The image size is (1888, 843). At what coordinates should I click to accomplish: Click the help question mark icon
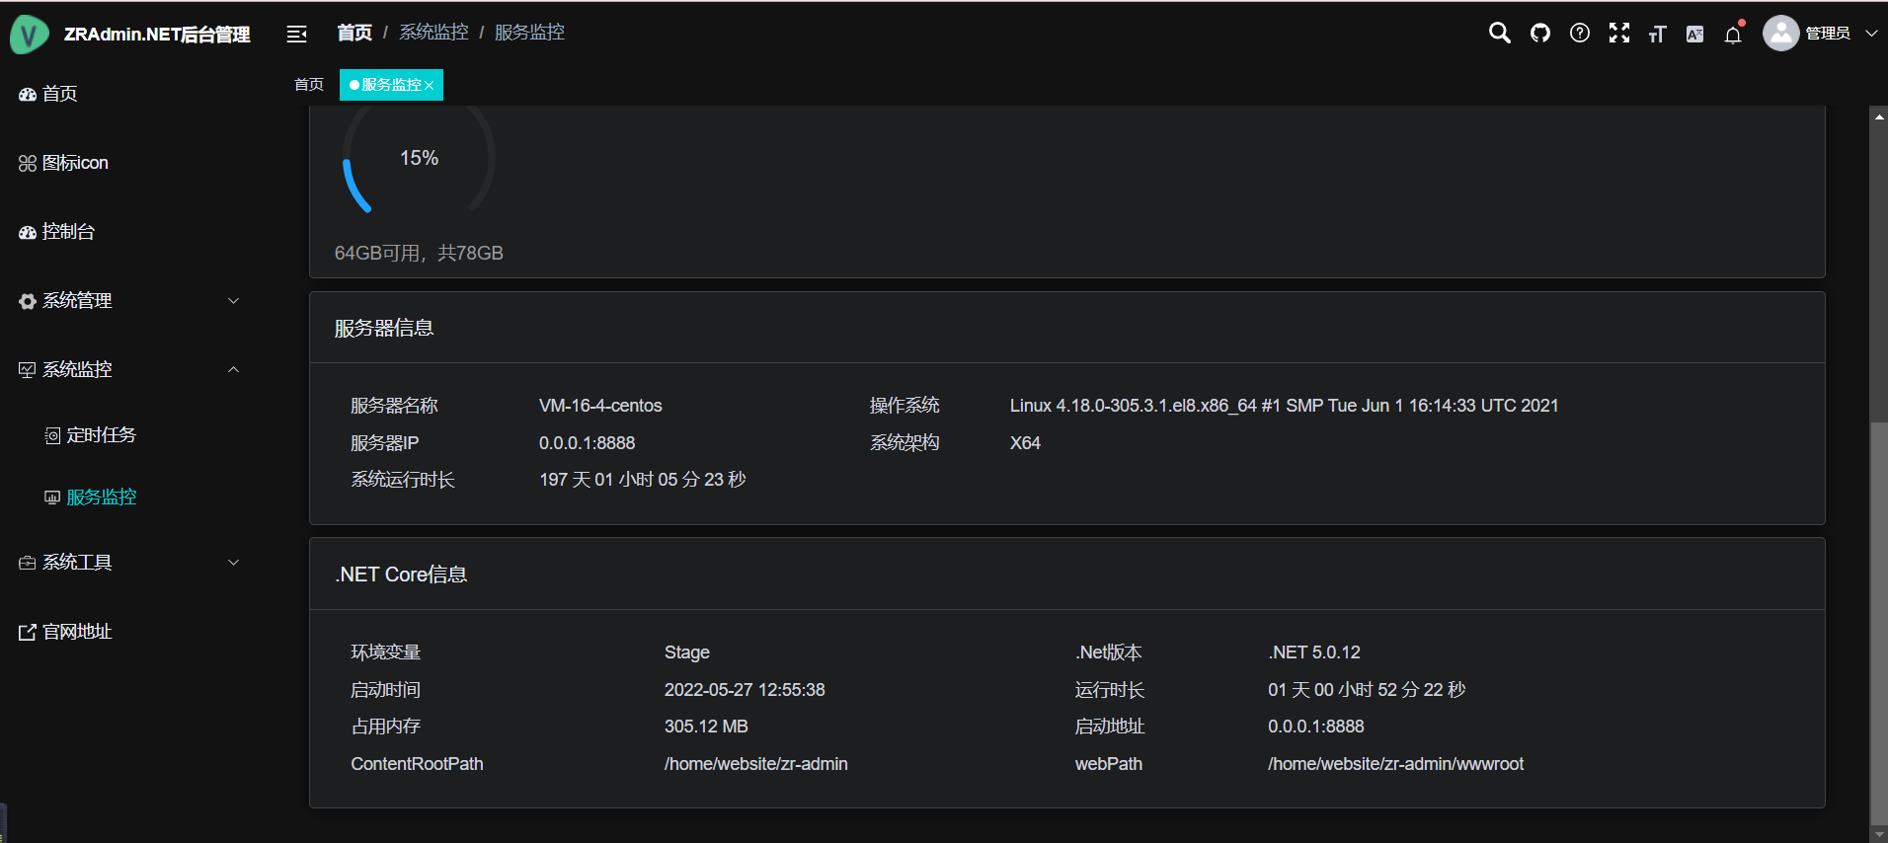click(x=1580, y=34)
